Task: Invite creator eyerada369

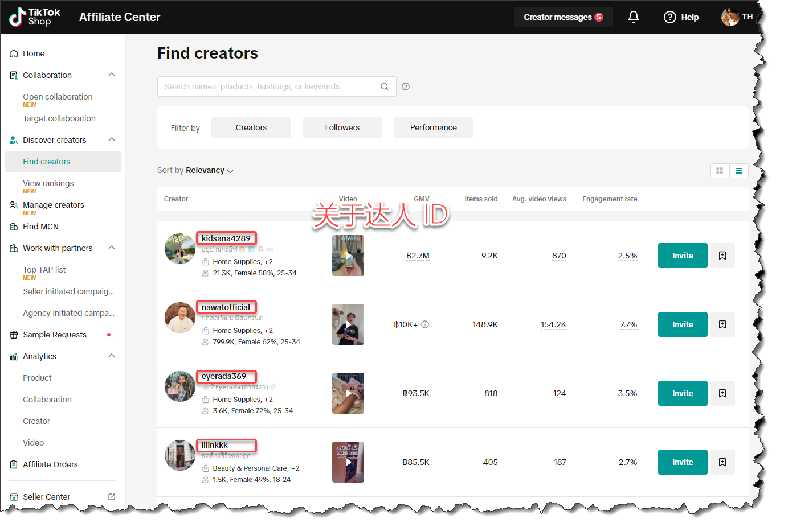Action: [x=682, y=393]
